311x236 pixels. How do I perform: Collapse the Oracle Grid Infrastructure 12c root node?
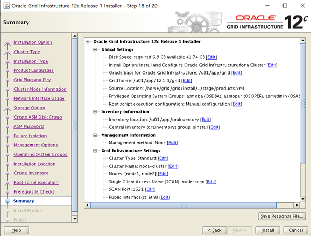click(x=88, y=42)
